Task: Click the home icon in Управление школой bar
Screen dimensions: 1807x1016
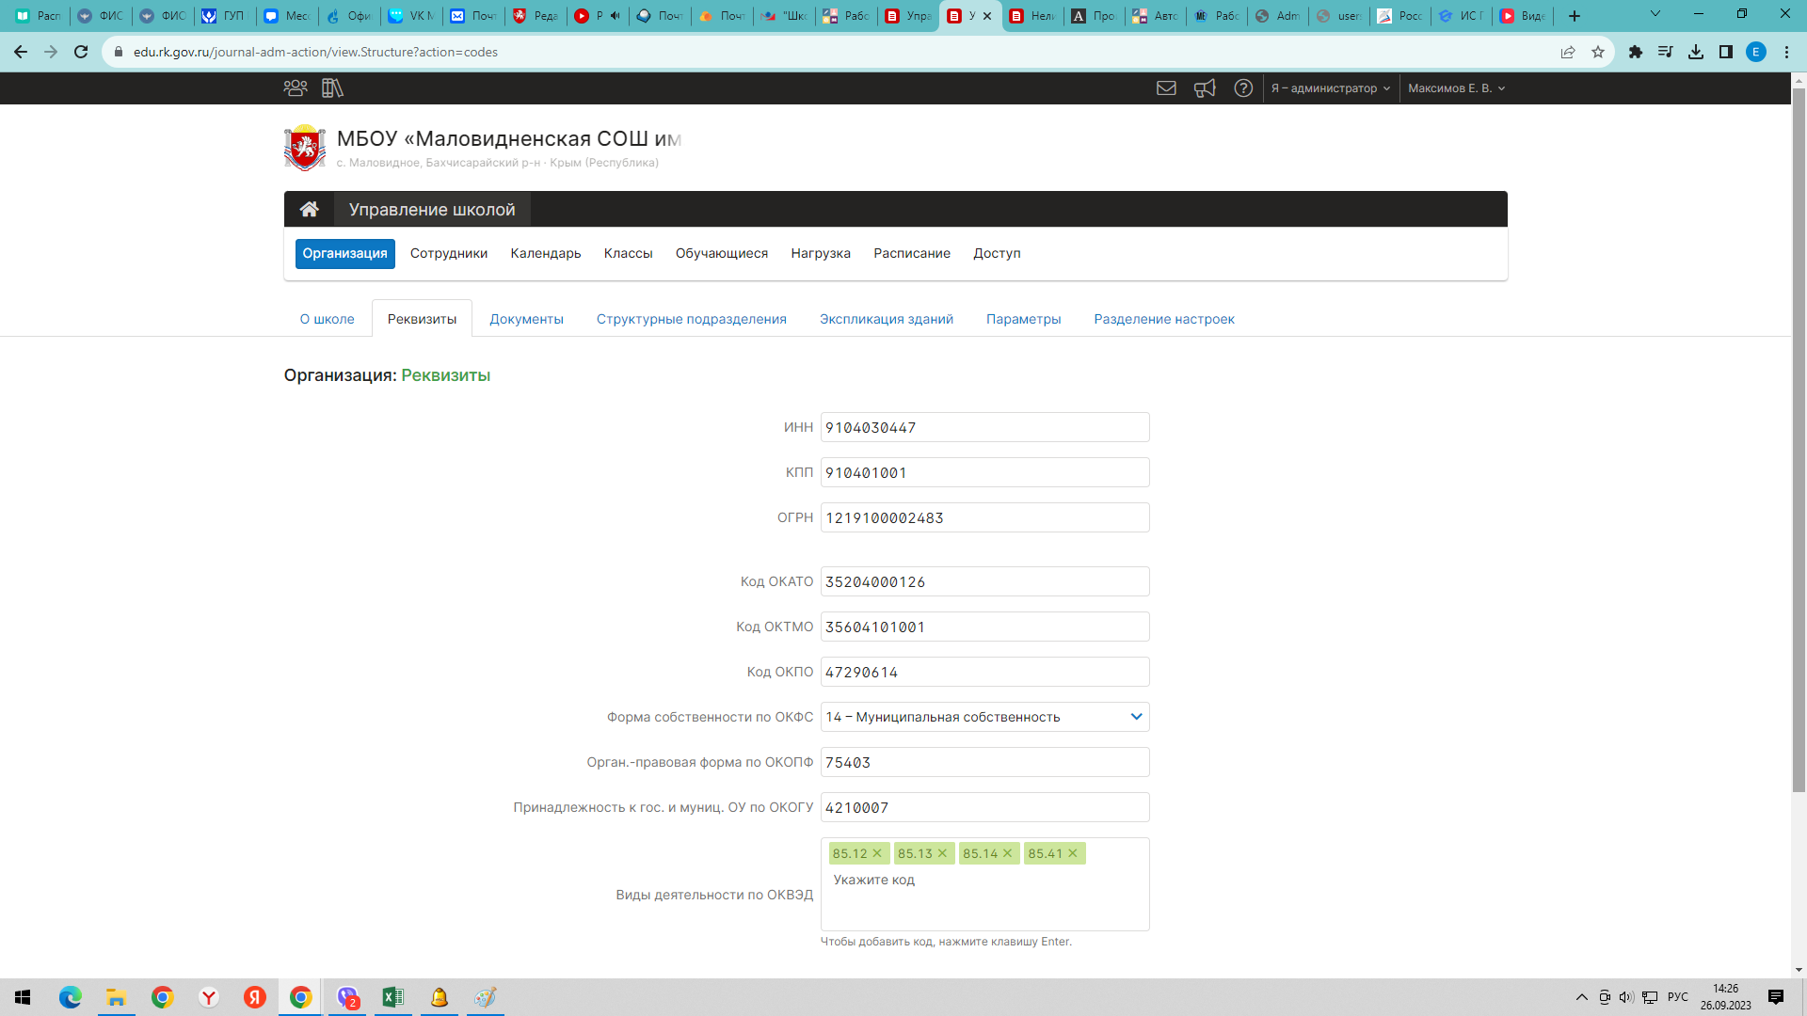Action: tap(309, 209)
